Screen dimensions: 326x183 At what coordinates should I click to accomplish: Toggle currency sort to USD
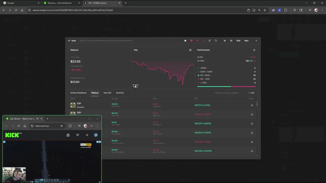251,93
